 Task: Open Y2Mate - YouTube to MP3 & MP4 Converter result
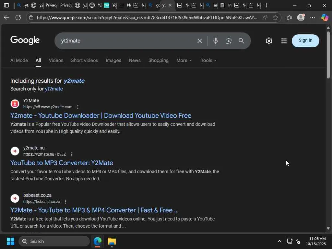click(x=94, y=210)
